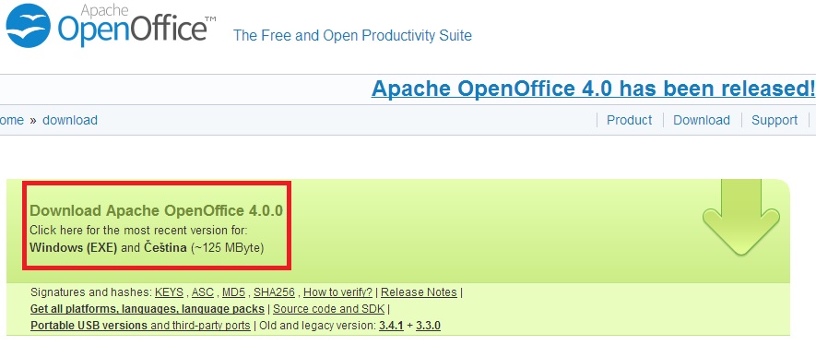This screenshot has width=816, height=345.
Task: Open the ASC signature link
Action: [x=203, y=292]
